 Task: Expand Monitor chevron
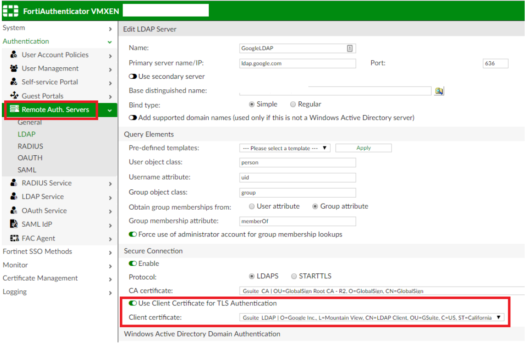[110, 266]
